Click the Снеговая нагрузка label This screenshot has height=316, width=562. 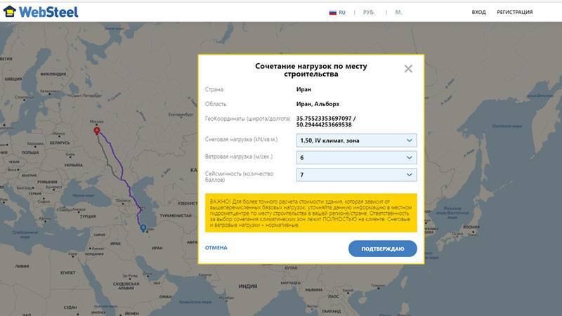(x=241, y=139)
